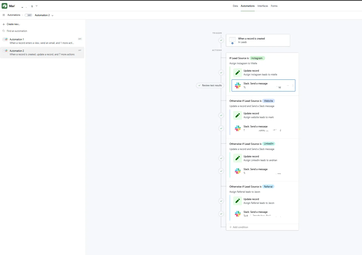This screenshot has height=255, width=362.
Task: Select the pencil icon for Referral leads update
Action: point(238,201)
